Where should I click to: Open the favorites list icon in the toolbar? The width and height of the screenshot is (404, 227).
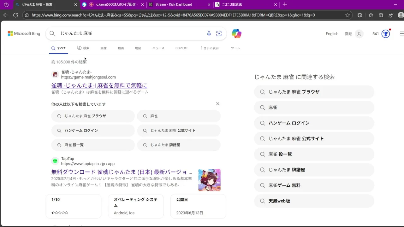coord(371,15)
